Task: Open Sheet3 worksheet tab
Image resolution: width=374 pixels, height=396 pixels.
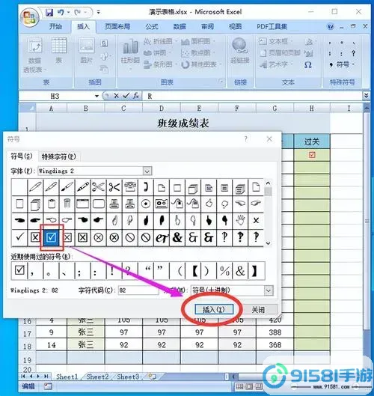Action: tap(128, 377)
